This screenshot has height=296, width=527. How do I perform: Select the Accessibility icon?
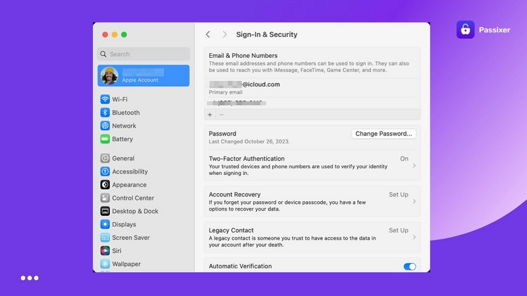click(x=105, y=172)
